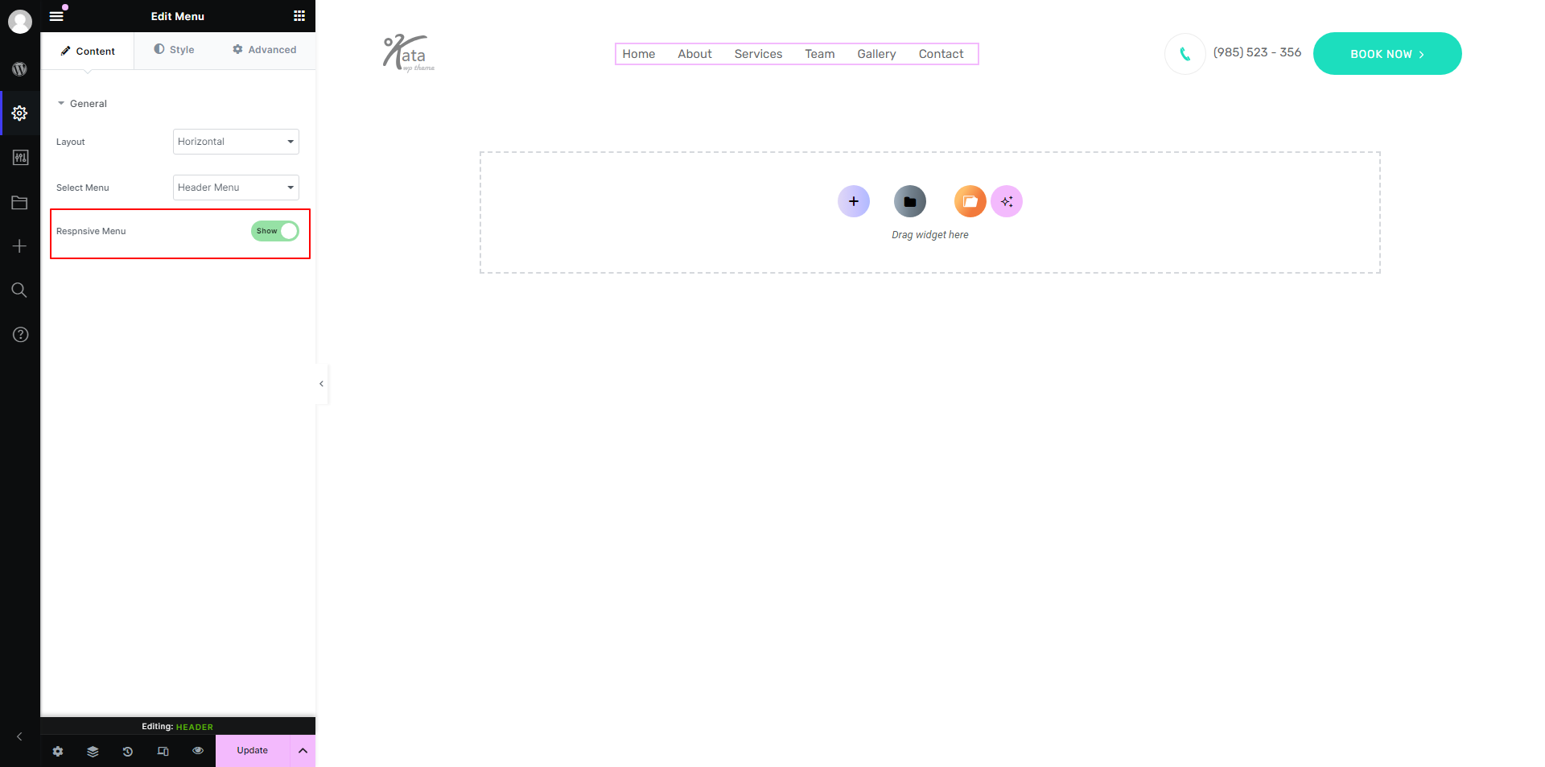Click the BOOK NOW button
Screen dimensions: 1545x767
(1386, 54)
